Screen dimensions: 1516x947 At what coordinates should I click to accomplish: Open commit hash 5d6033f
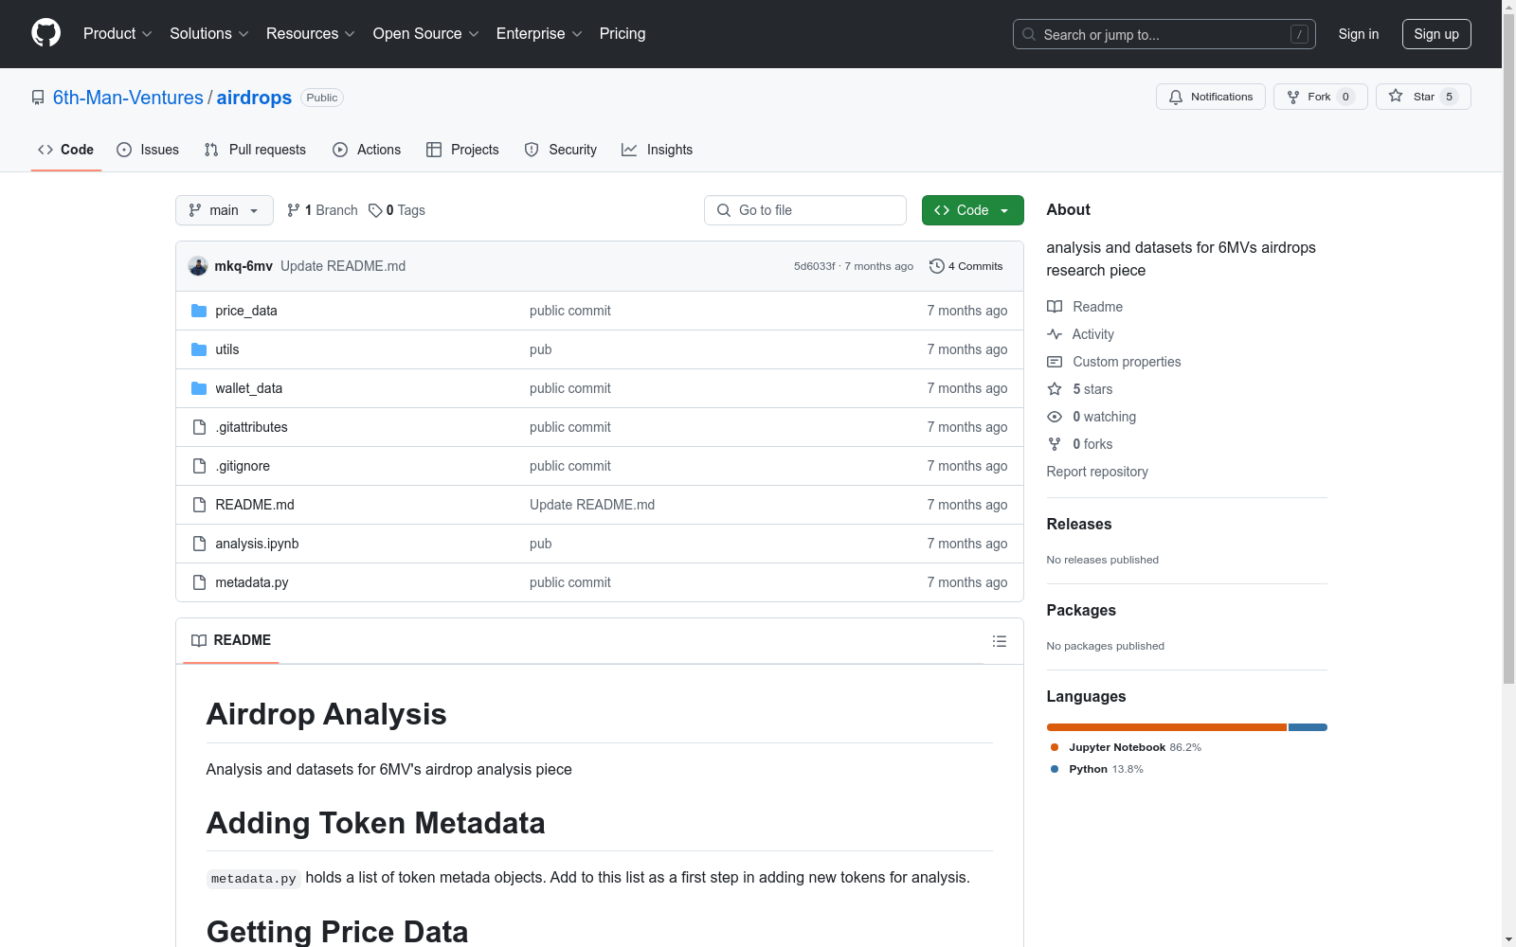(815, 266)
